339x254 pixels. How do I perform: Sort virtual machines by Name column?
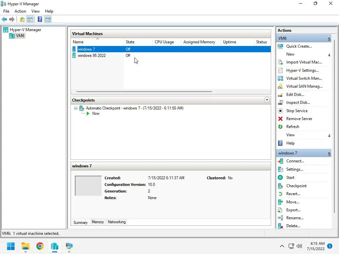[97, 42]
